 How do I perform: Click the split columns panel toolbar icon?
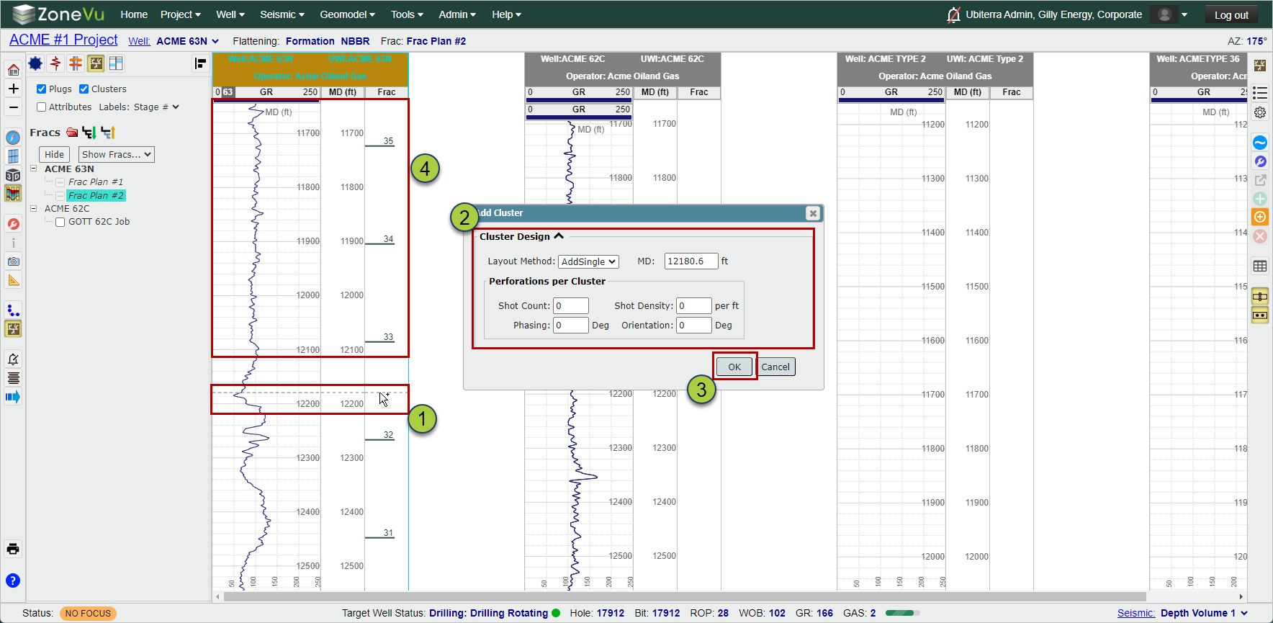coord(116,63)
